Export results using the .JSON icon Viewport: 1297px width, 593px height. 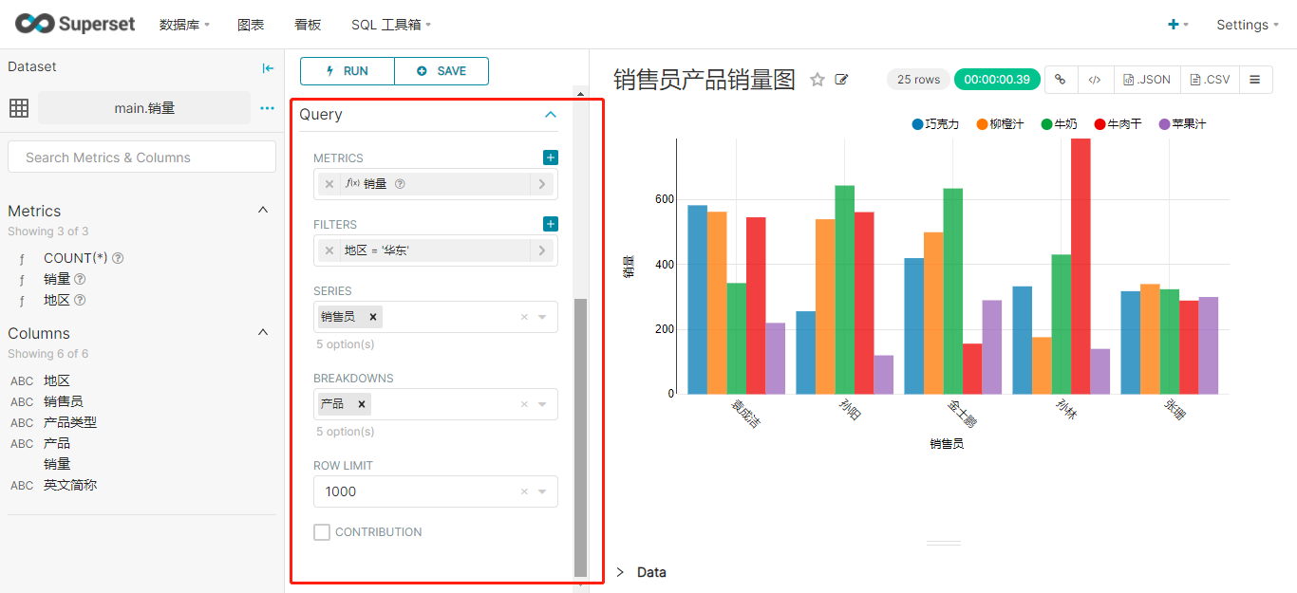click(1146, 79)
